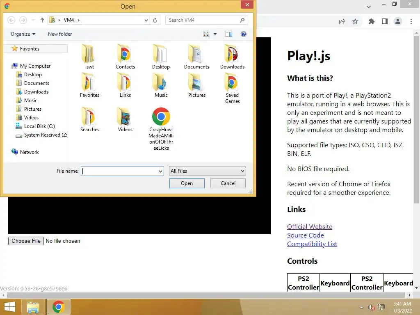This screenshot has height=315, width=420.
Task: Expand the address bar history dropdown
Action: coord(146,20)
